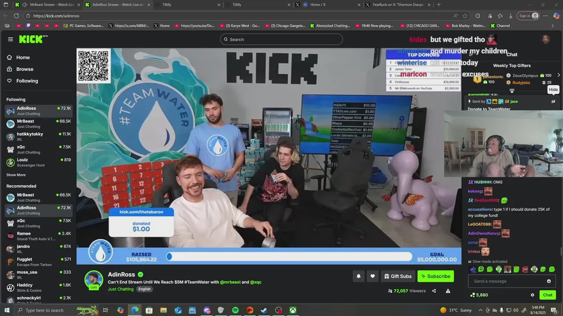Click the green Chat send button
The height and width of the screenshot is (316, 563).
point(548,295)
